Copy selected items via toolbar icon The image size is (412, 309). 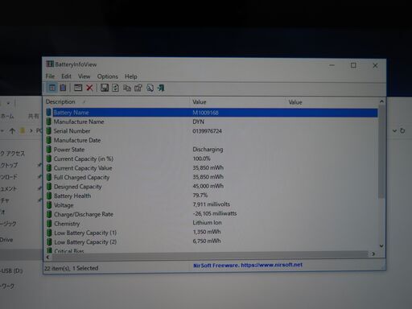127,88
